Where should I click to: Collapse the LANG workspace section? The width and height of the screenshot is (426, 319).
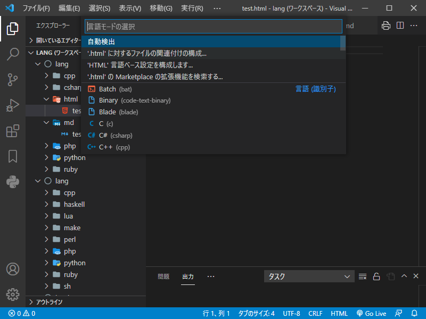pyautogui.click(x=54, y=53)
